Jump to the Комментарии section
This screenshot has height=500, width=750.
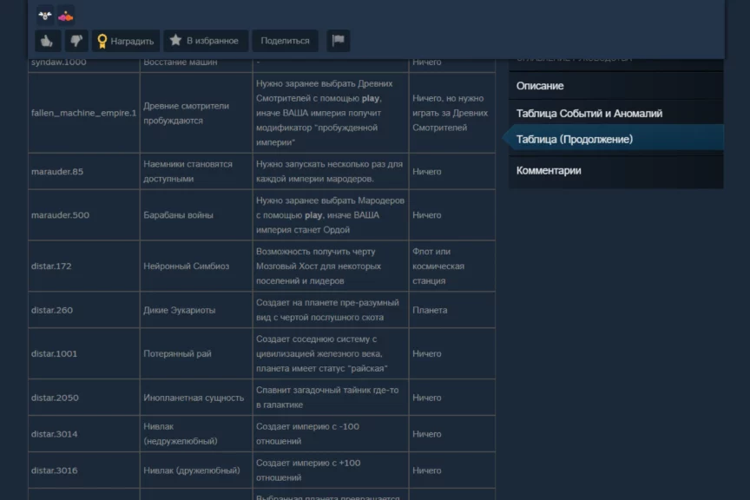(549, 171)
